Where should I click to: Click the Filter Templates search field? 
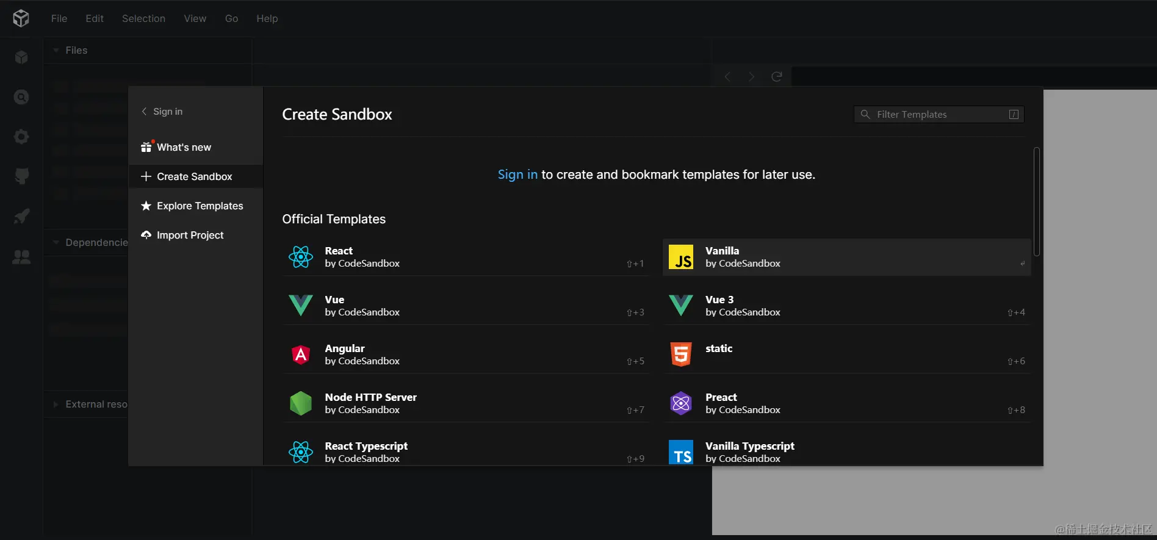coord(939,115)
